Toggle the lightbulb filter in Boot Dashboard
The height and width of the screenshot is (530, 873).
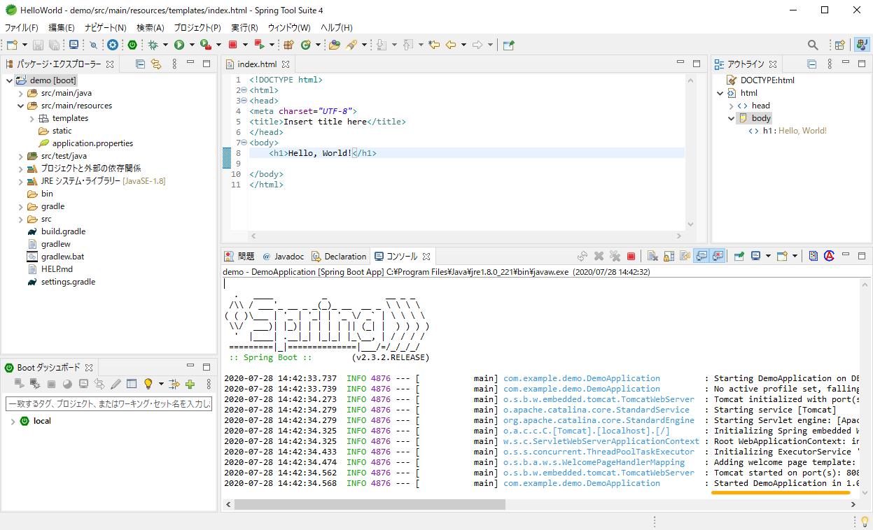(x=148, y=384)
